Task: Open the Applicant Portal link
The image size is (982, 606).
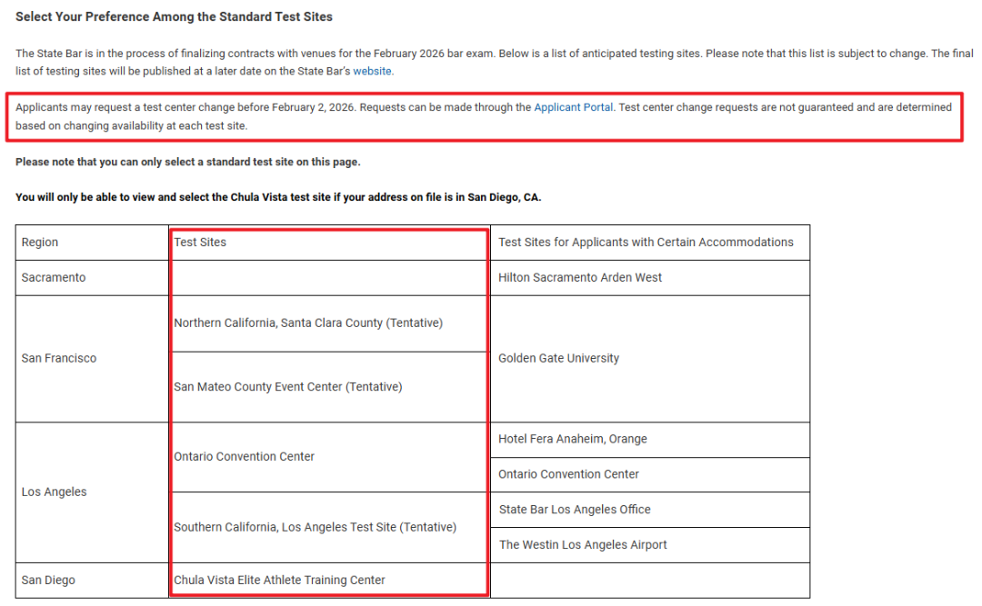Action: [x=573, y=107]
